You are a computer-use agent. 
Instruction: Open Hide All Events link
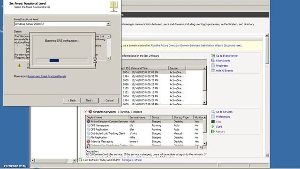225,71
